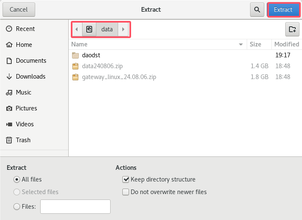This screenshot has height=220, width=302.
Task: Select the All files radio button
Action: pyautogui.click(x=17, y=179)
